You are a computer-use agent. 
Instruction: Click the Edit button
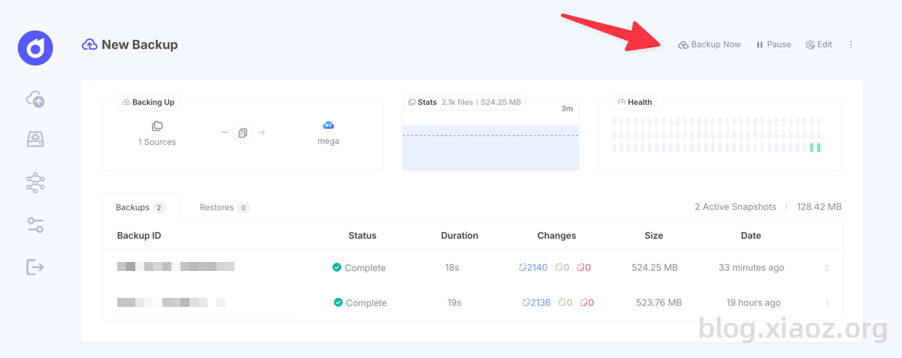[819, 45]
